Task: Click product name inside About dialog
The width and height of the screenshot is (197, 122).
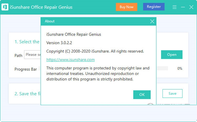Action: pyautogui.click(x=74, y=34)
